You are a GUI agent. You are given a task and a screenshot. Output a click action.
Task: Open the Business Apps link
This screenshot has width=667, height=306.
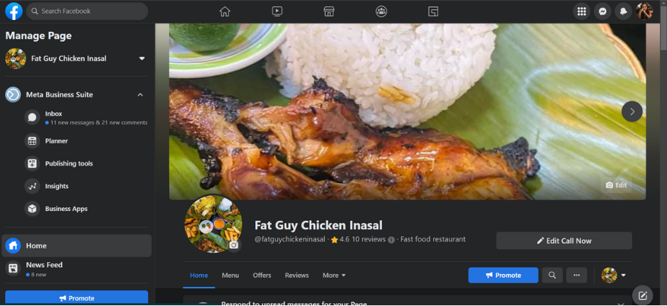66,209
